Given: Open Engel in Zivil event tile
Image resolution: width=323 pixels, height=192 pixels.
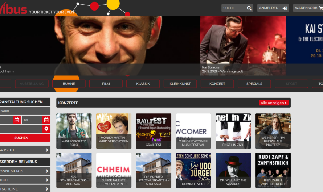Looking at the screenshot, I should pos(233,131).
